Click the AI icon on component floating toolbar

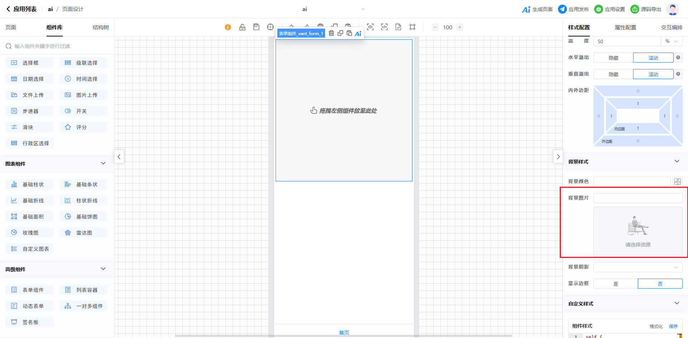tap(358, 34)
